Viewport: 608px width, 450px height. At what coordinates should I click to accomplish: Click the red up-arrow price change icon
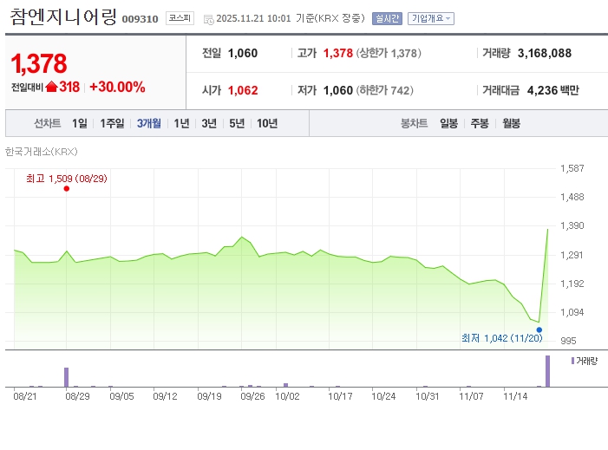pos(51,87)
